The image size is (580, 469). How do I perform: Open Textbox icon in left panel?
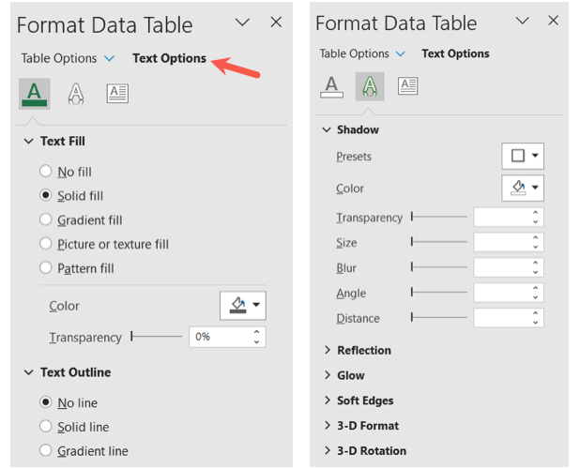[x=117, y=93]
